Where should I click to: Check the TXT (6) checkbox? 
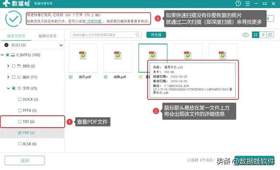20,121
